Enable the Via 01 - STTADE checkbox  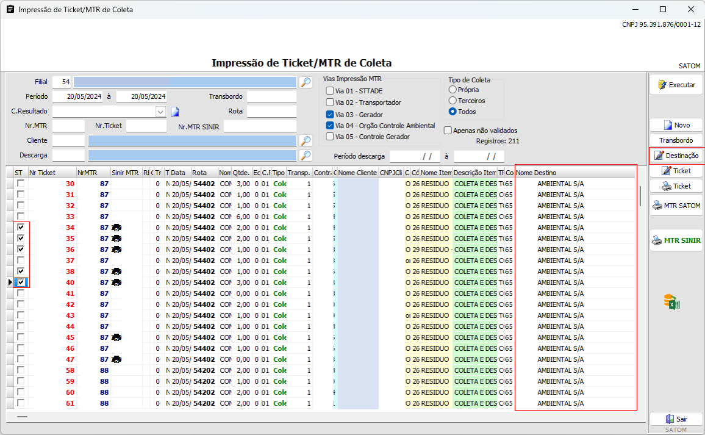pyautogui.click(x=330, y=91)
